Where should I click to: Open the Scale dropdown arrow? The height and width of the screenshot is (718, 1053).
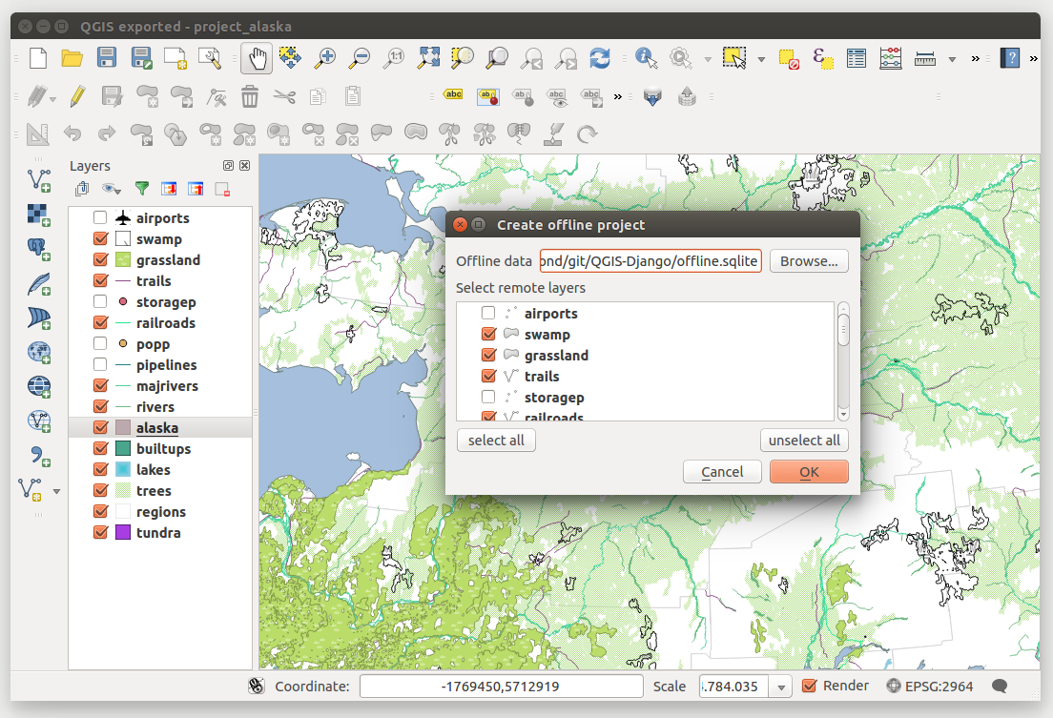click(x=782, y=687)
